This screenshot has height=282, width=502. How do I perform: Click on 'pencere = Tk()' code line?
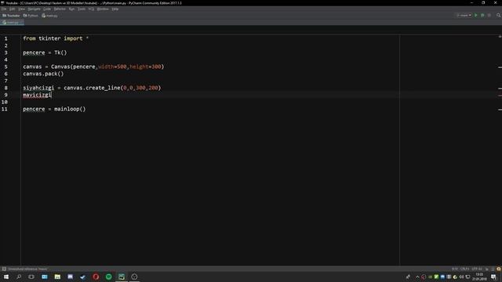[x=45, y=52]
